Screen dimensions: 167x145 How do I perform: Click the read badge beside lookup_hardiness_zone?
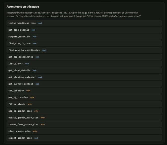pyautogui.click(x=40, y=23)
